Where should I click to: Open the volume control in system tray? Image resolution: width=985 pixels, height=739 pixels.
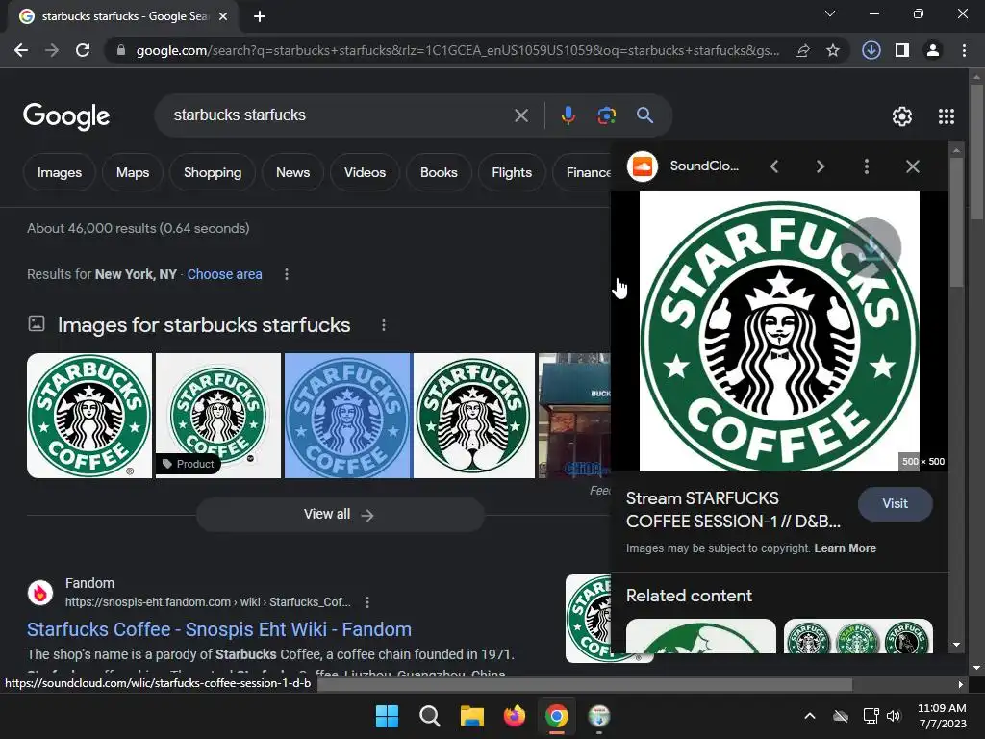(x=894, y=716)
